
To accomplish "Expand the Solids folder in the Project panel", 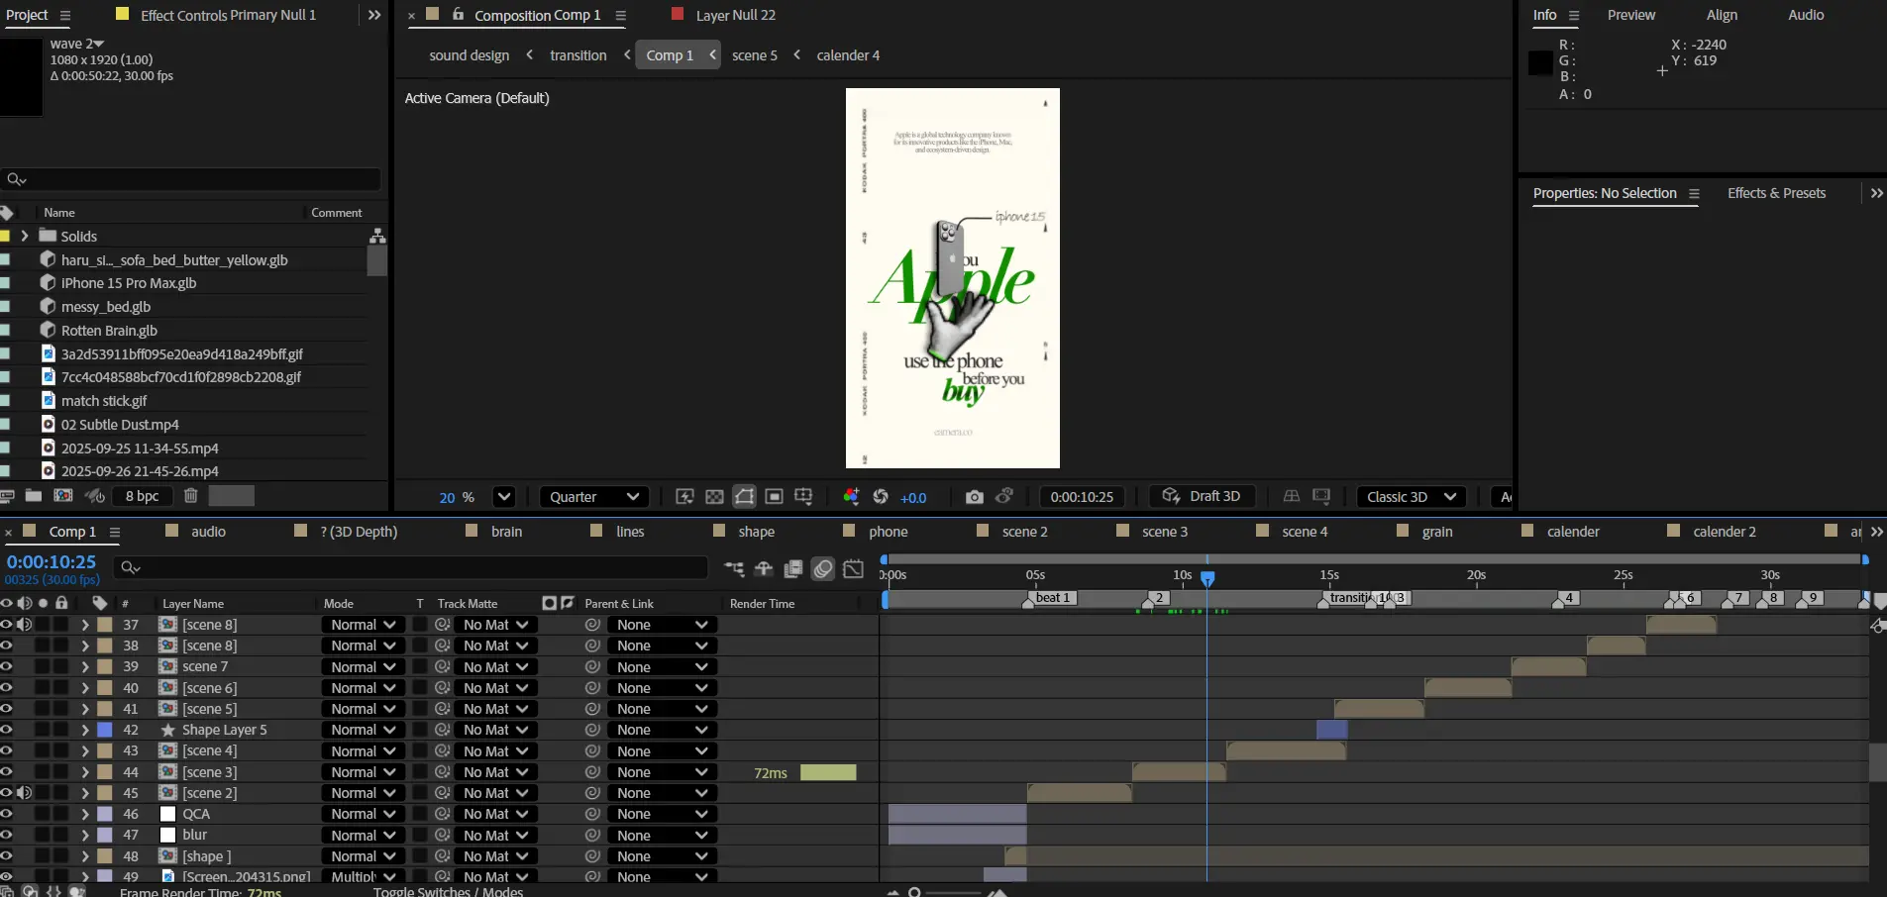I will [25, 237].
